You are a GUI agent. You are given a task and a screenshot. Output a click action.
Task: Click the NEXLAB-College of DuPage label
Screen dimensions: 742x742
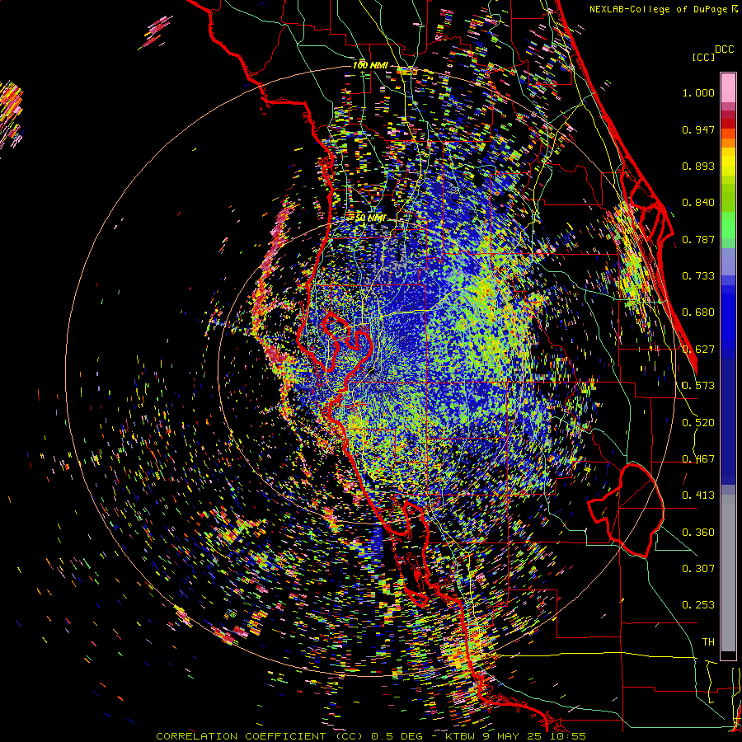[658, 9]
